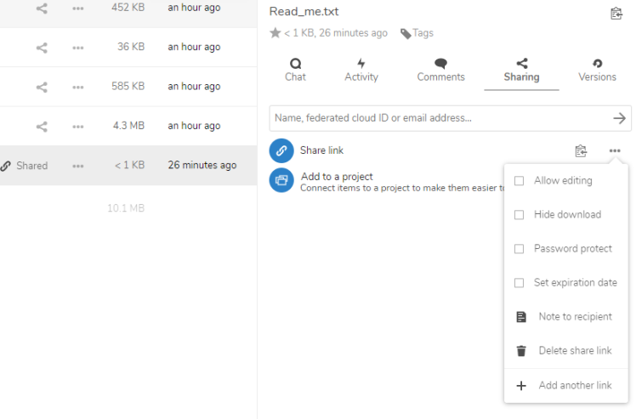Viewport: 642px width, 419px height.
Task: Select Delete share link from menu
Action: (x=565, y=351)
